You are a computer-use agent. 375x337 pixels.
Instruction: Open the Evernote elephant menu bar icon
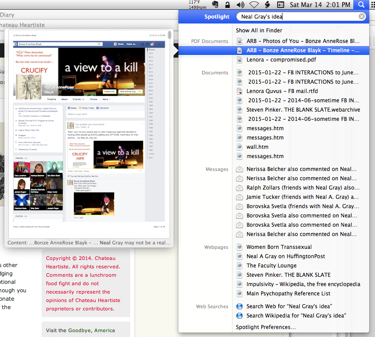pyautogui.click(x=216, y=5)
